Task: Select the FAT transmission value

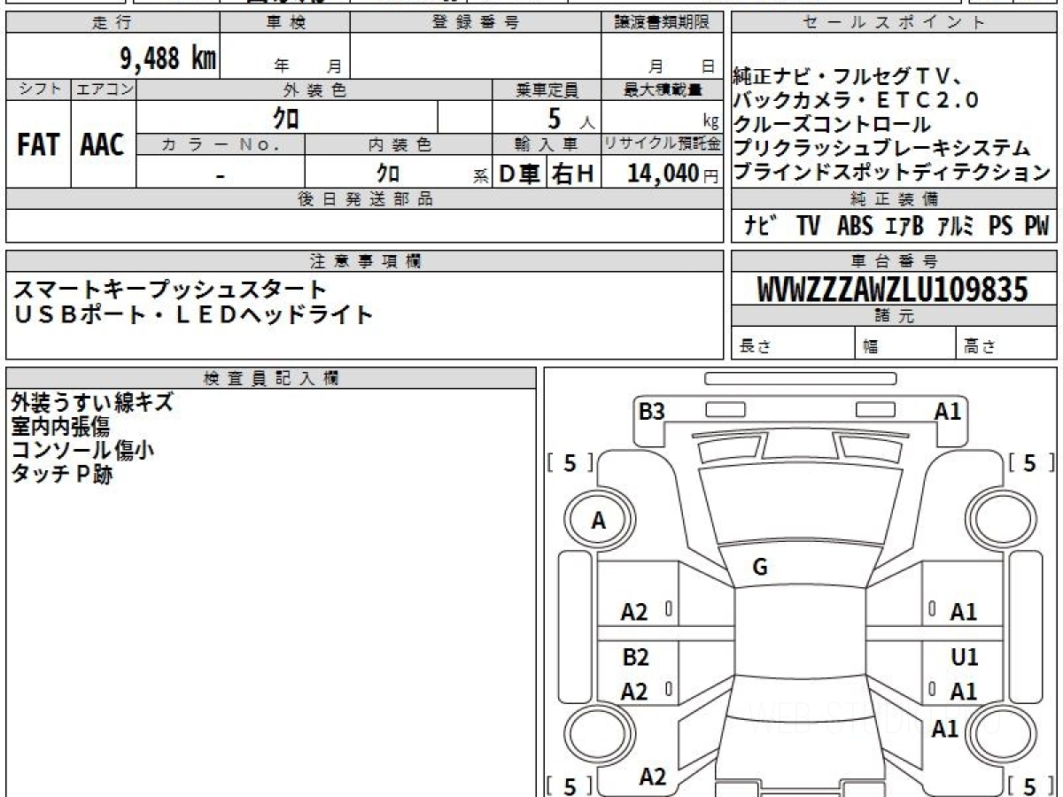Action: click(38, 145)
